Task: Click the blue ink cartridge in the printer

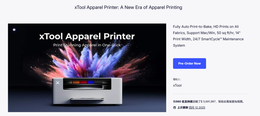Action: click(x=91, y=82)
